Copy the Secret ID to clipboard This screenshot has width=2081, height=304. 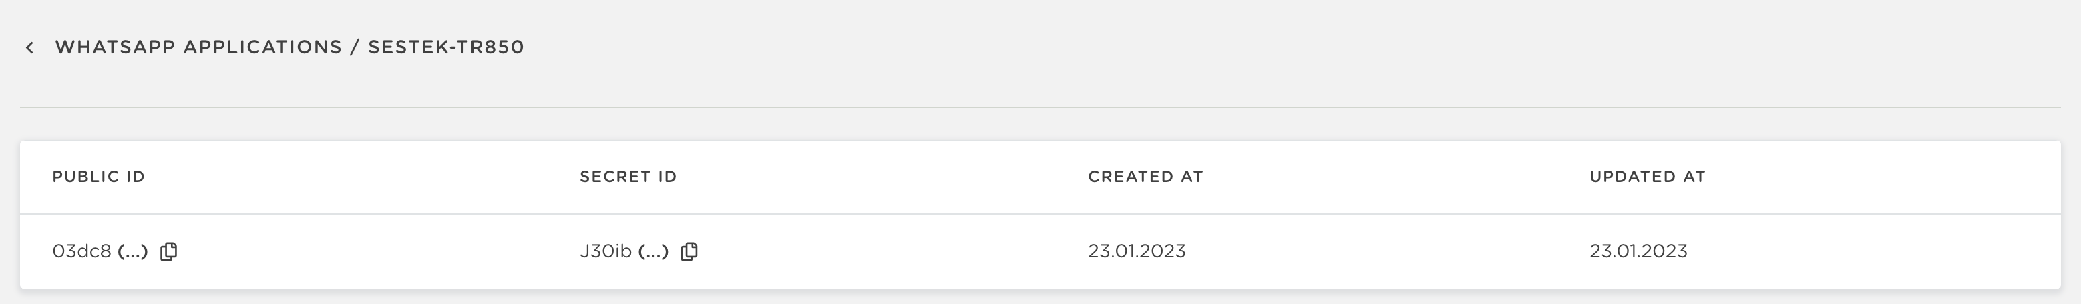(x=689, y=251)
